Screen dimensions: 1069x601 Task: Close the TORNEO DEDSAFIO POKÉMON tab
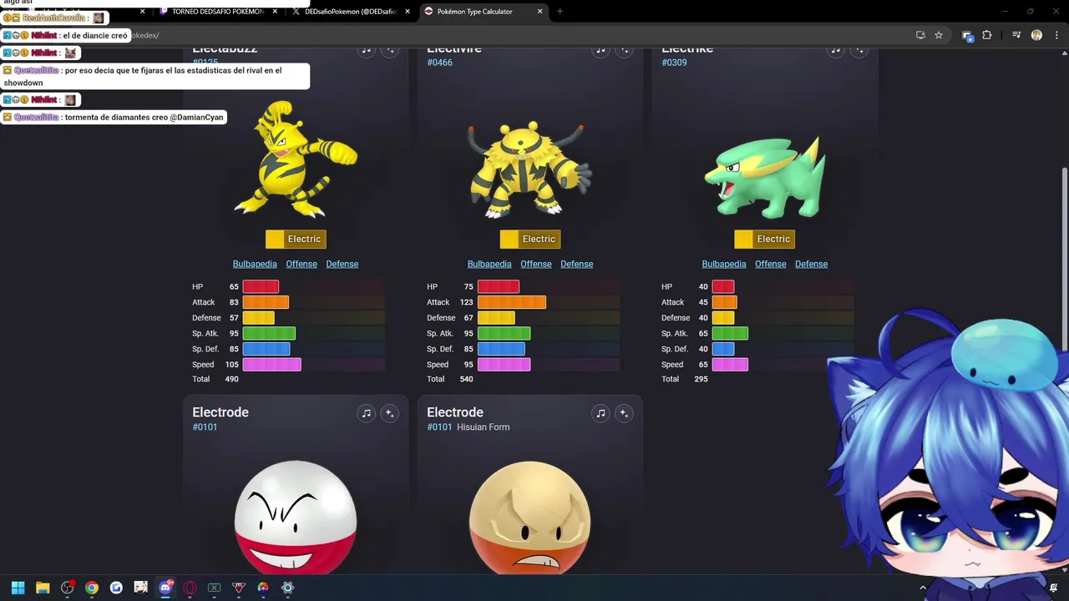(x=275, y=12)
